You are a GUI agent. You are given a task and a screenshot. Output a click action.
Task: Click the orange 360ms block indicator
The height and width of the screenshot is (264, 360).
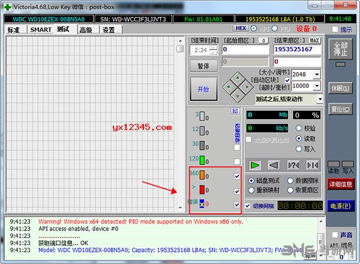(x=202, y=175)
